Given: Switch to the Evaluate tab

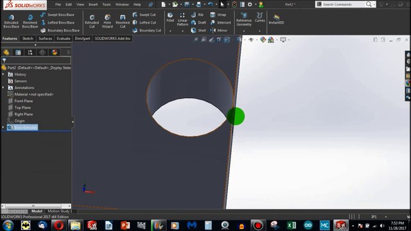Looking at the screenshot, I should (x=64, y=38).
